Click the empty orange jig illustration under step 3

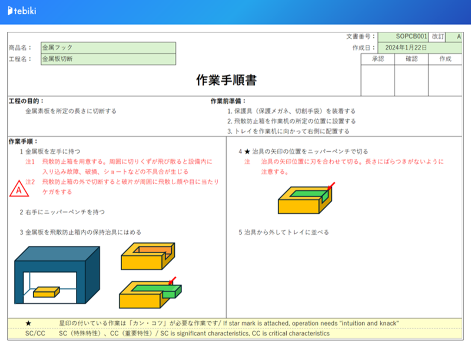coord(148,256)
